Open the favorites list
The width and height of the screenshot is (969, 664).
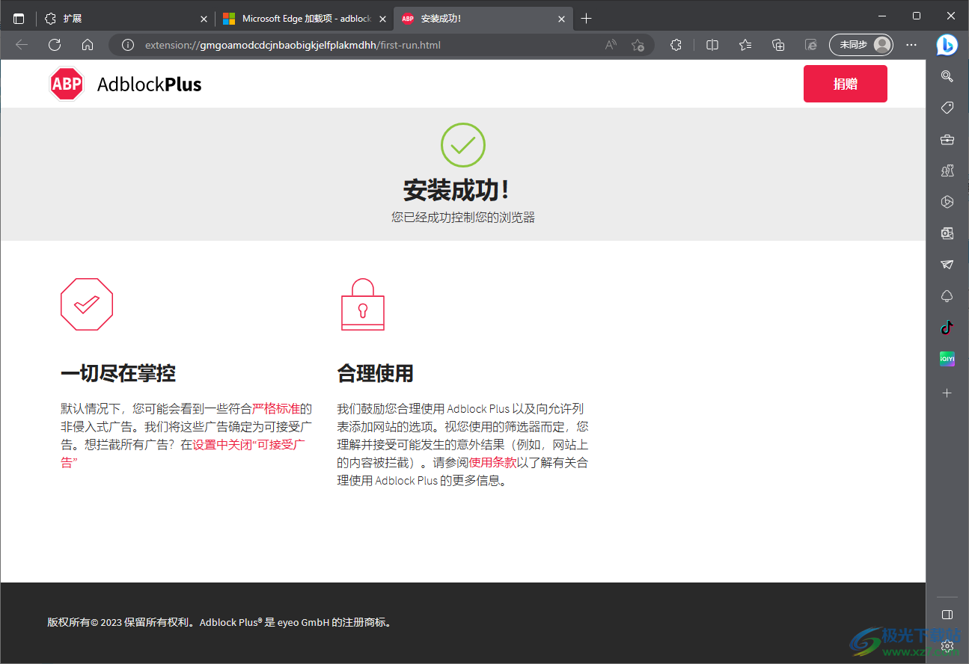point(745,45)
